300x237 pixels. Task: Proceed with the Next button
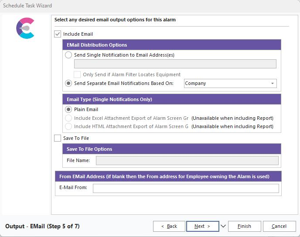pyautogui.click(x=202, y=226)
